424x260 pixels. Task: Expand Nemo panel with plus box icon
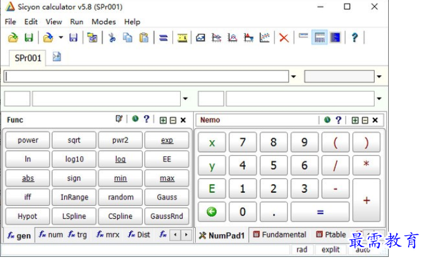pos(355,120)
